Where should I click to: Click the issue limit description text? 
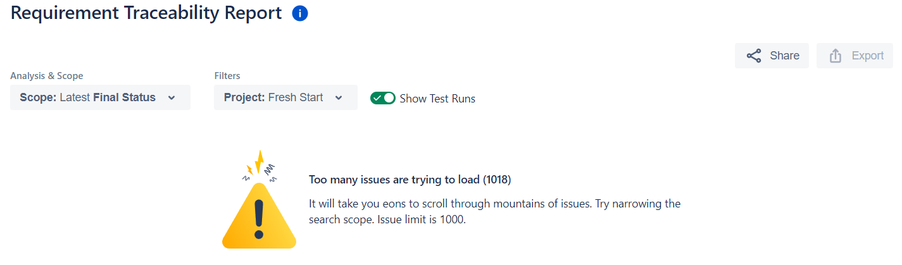pos(494,213)
